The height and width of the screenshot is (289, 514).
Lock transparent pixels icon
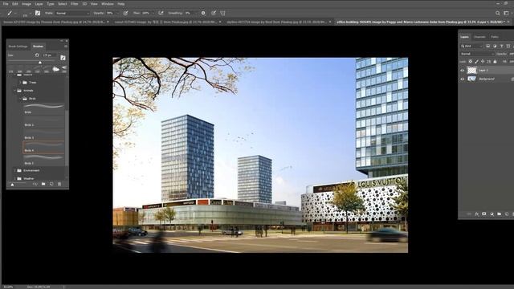tap(471, 61)
